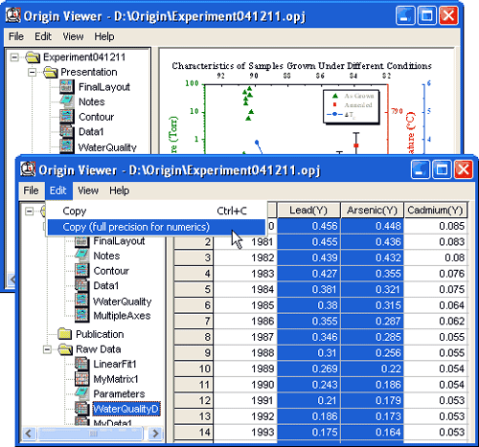Select row 14 header in worksheet

194,432
